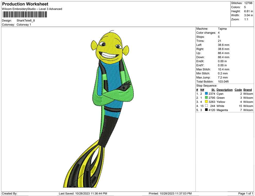This screenshot has width=255, height=196.
Task: Click the Stitches value '12798'
Action: [248, 3]
